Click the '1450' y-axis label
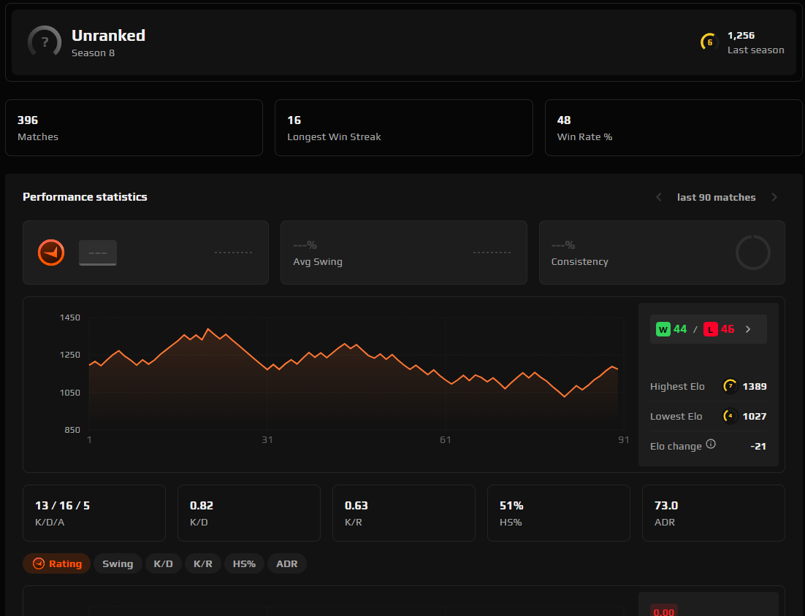The height and width of the screenshot is (616, 805). pyautogui.click(x=70, y=317)
